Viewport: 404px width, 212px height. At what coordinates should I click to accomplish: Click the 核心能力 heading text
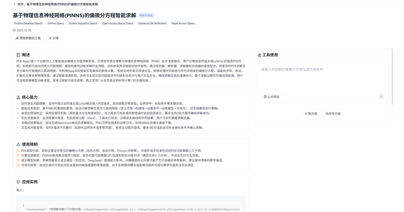(x=29, y=97)
